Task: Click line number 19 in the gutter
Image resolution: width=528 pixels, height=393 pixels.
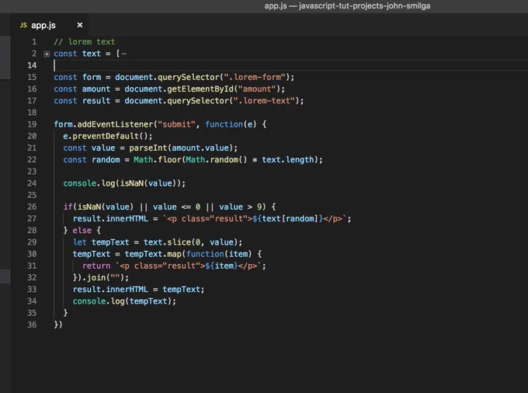Action: click(32, 124)
